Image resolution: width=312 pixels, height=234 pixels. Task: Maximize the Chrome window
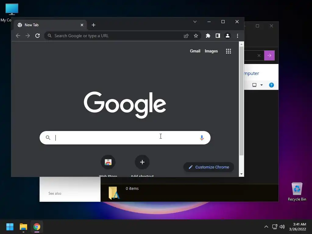click(223, 22)
